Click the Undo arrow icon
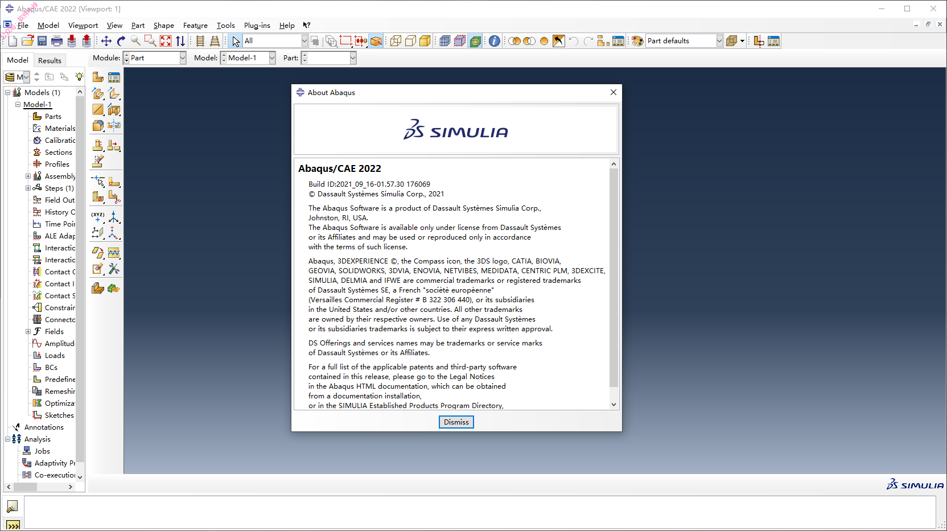This screenshot has height=531, width=947. point(574,41)
